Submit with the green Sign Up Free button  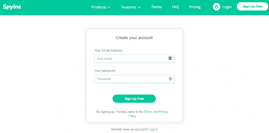[134, 99]
